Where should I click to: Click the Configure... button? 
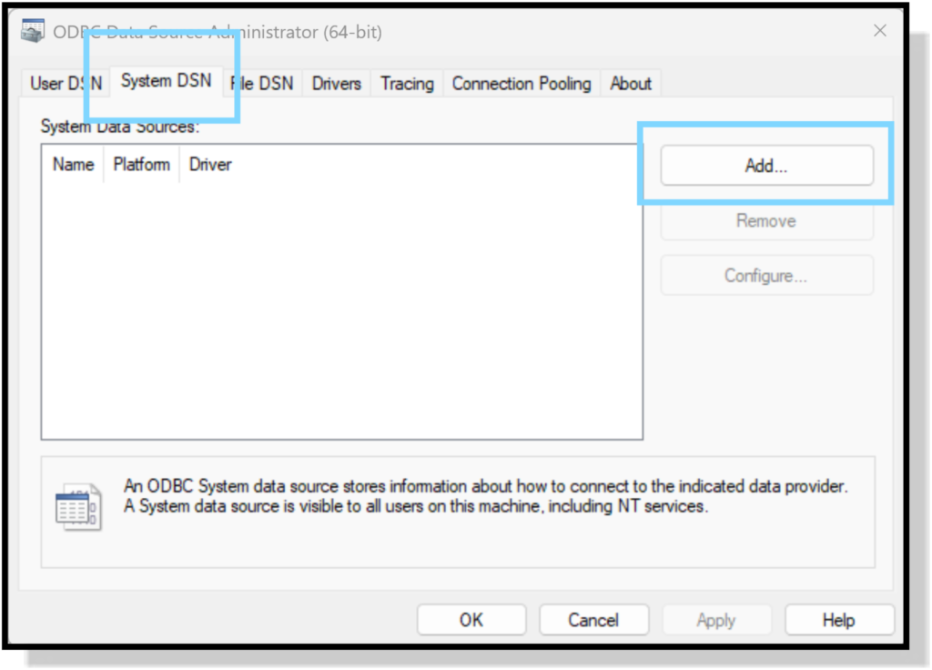coord(766,276)
